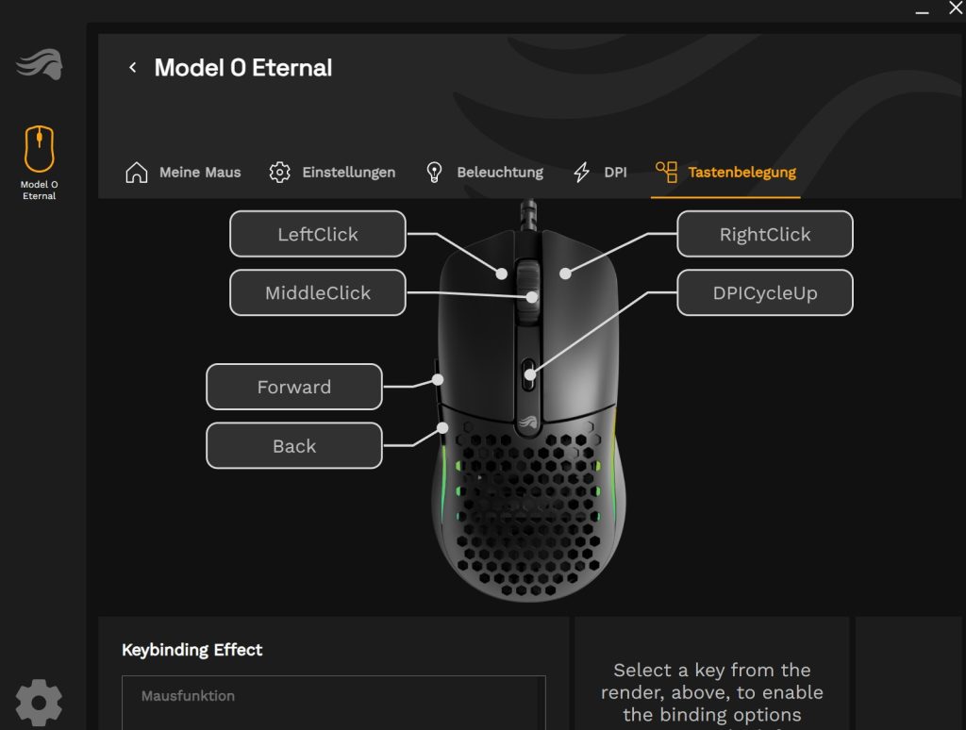
Task: Select the Model O Eternal mouse icon
Action: [40, 149]
